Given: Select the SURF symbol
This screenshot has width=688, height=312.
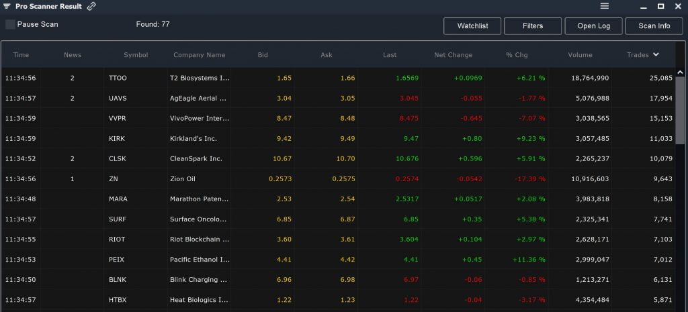Looking at the screenshot, I should point(117,219).
